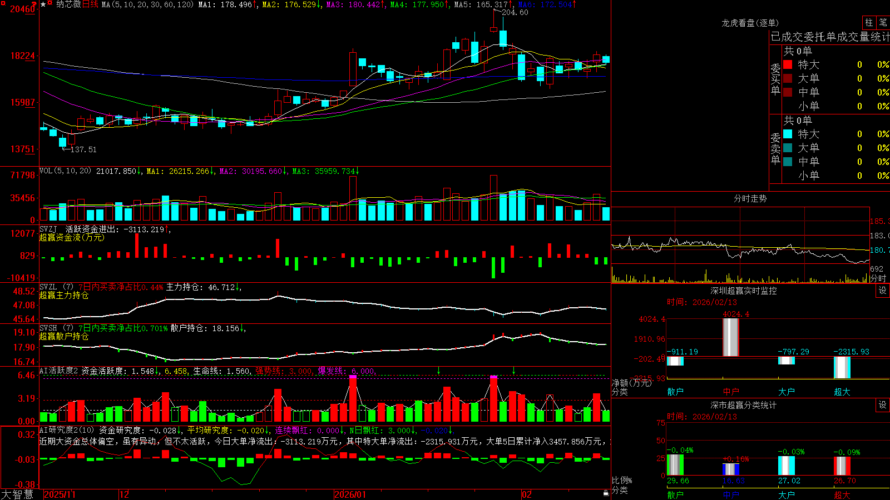Click the star favorite icon beside 纳芯微

(x=43, y=4)
